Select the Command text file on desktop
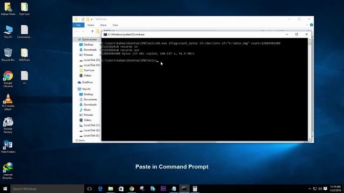The height and width of the screenshot is (193, 344). pos(24,32)
